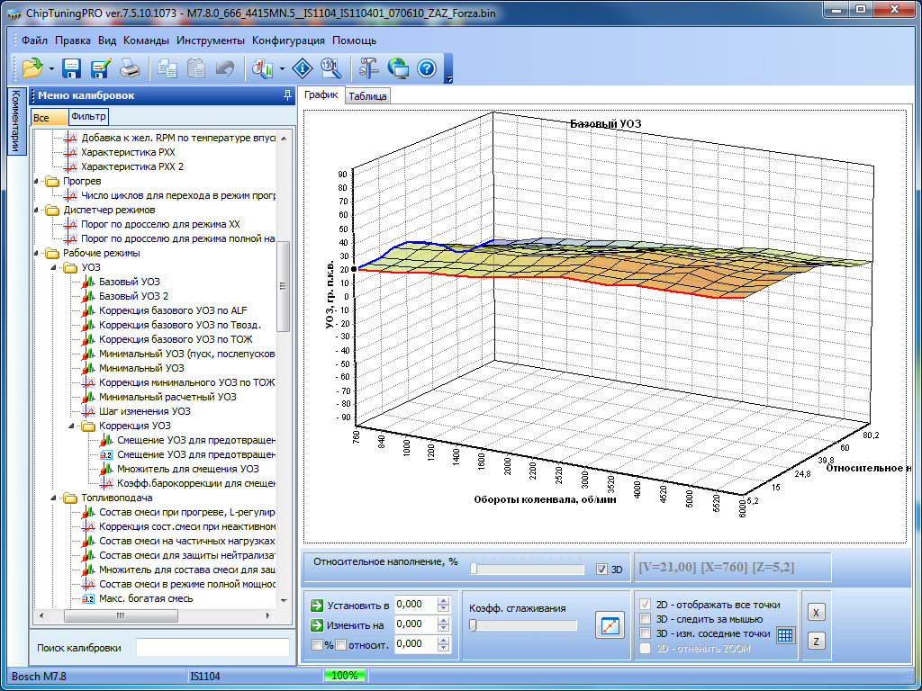Click the Print toolbar icon
922x691 pixels.
click(x=130, y=68)
